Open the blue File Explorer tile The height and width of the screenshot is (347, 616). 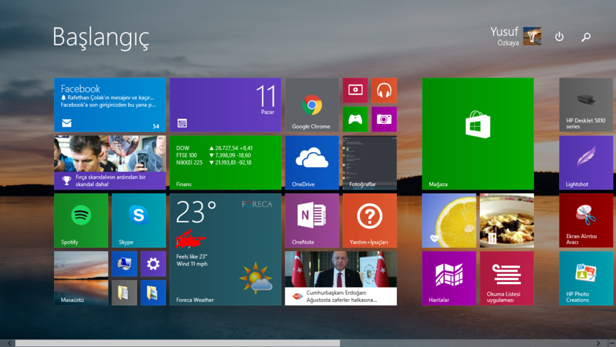click(x=153, y=293)
